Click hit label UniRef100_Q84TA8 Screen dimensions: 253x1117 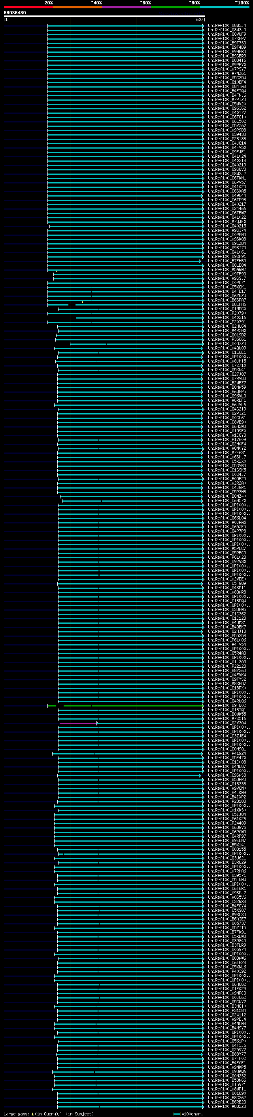(x=227, y=86)
